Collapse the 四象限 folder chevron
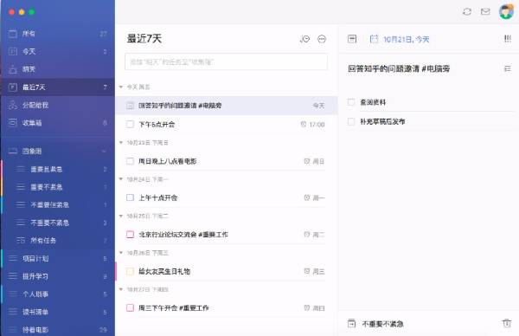 104,152
